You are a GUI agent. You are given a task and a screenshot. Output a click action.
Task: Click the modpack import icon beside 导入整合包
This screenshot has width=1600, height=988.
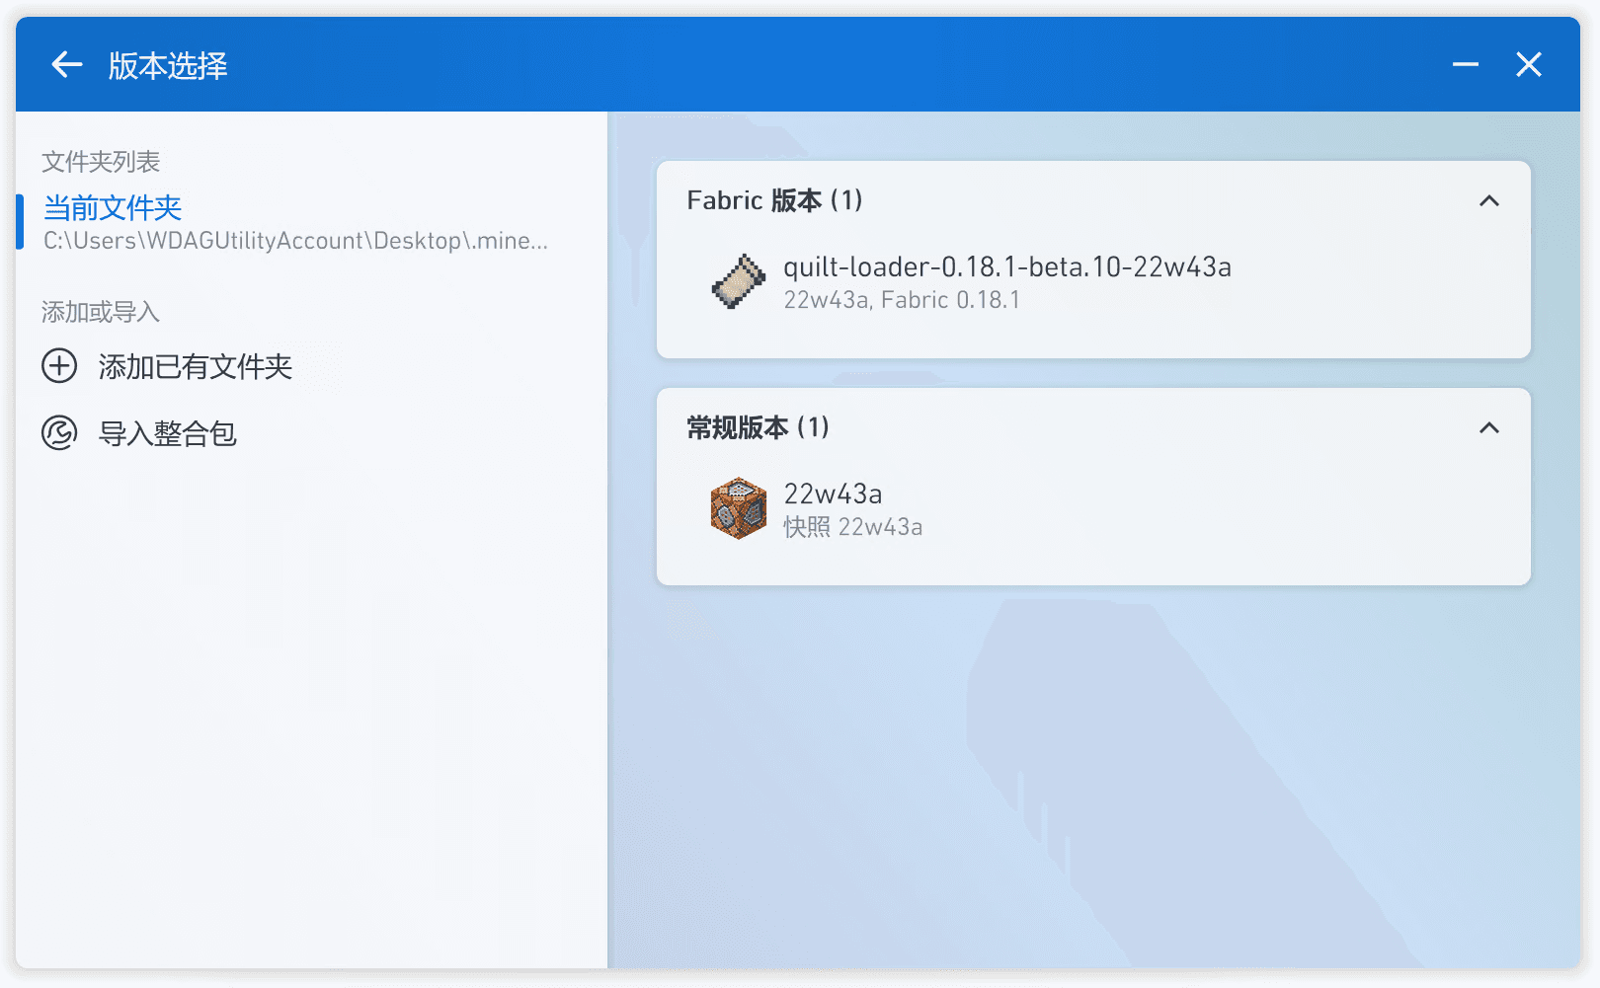(59, 432)
